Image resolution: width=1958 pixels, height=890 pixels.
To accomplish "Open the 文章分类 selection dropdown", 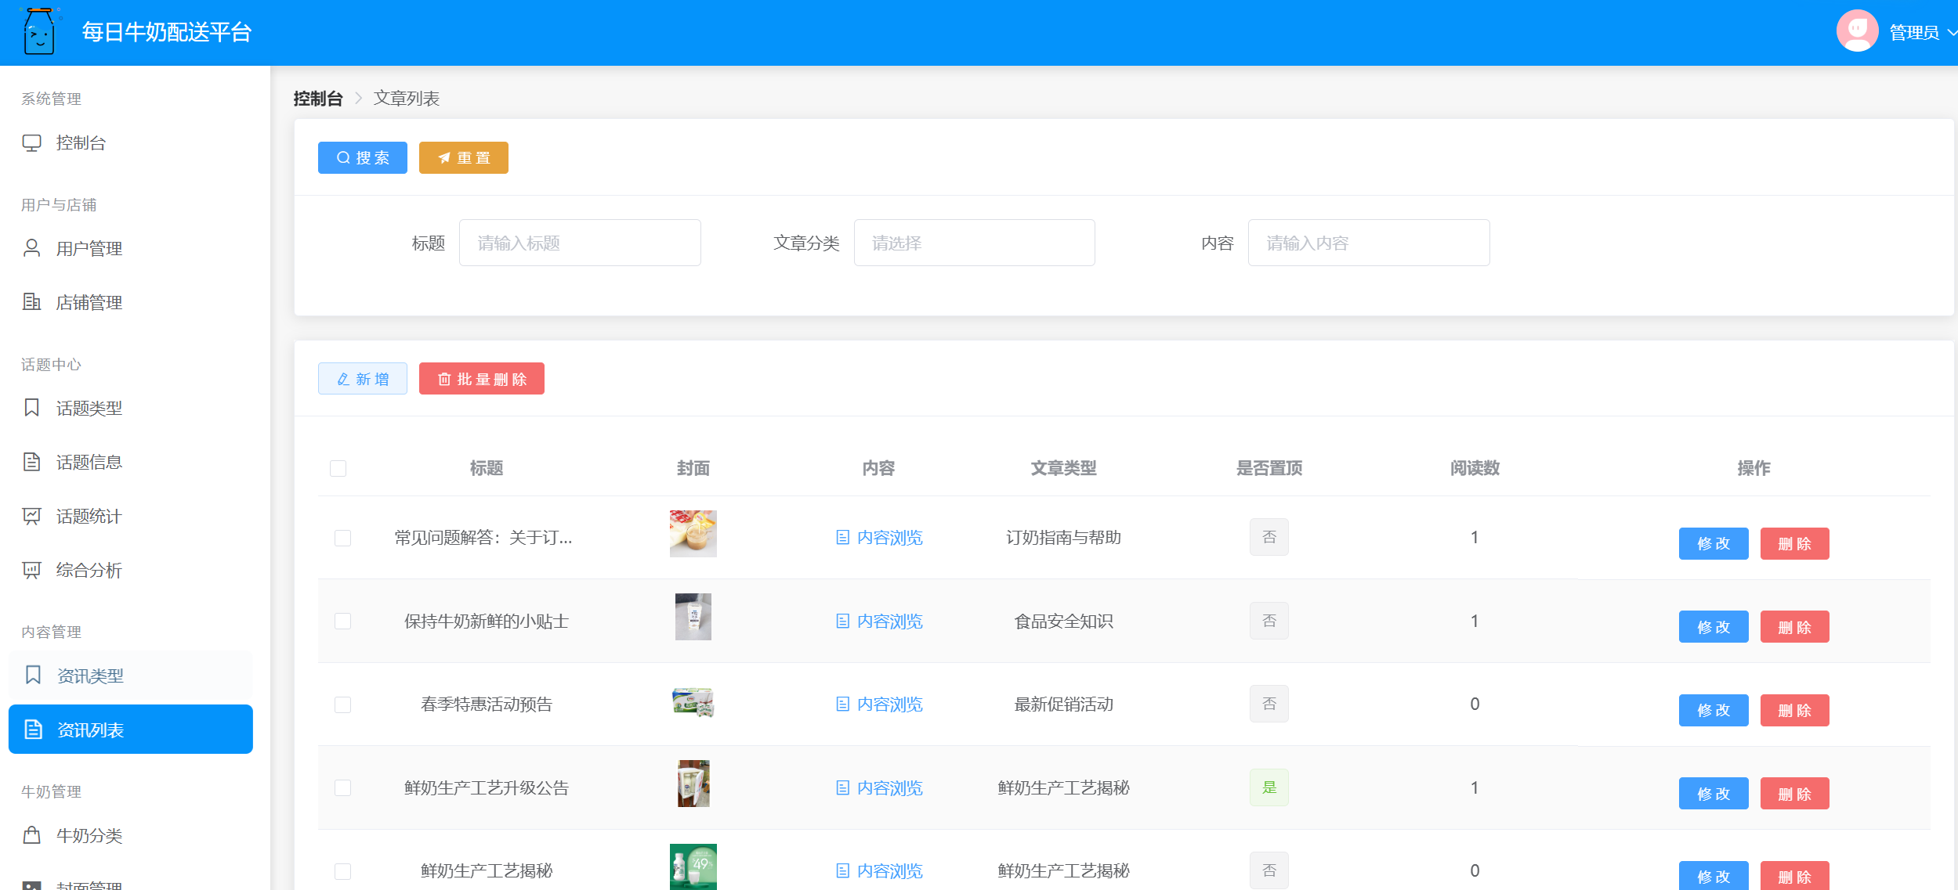I will (x=974, y=243).
